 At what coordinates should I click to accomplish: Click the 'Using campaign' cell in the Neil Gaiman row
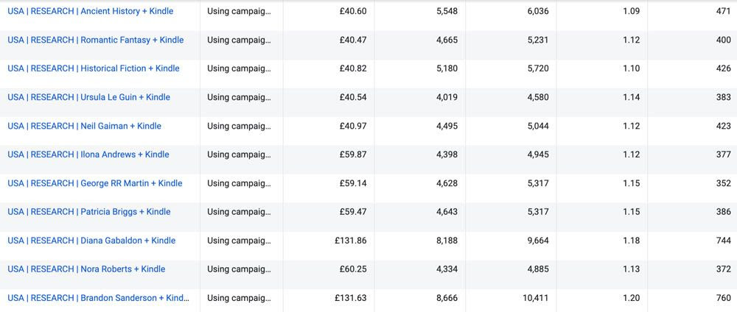pos(239,126)
